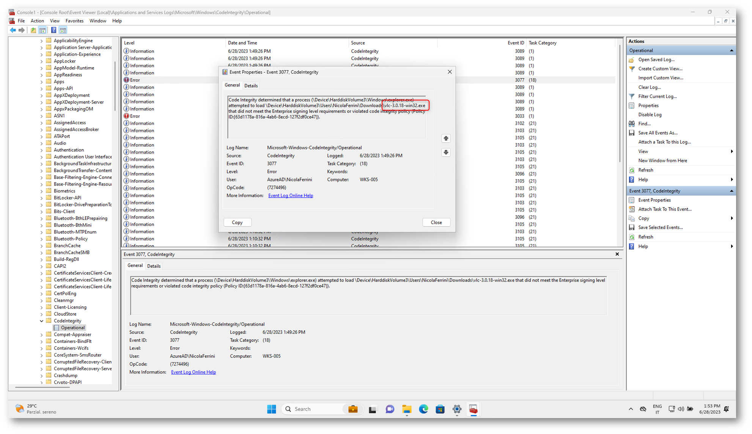Switch to Details tab in Event Properties dialog
This screenshot has height=434, width=752.
(251, 86)
